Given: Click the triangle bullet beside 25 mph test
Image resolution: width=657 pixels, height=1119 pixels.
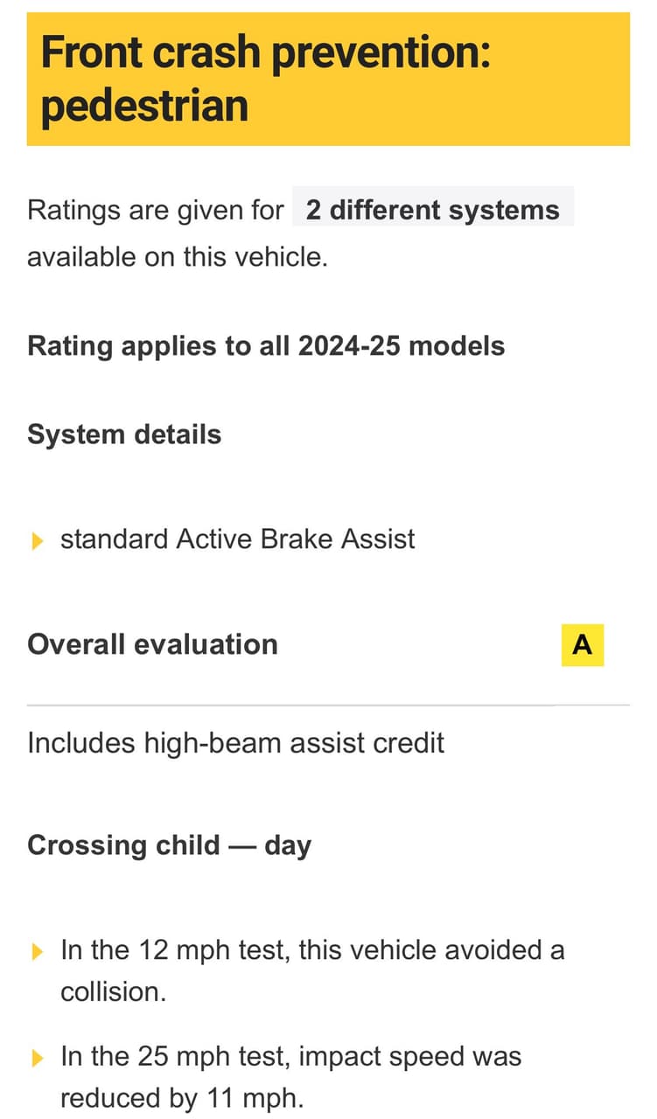Looking at the screenshot, I should 37,1059.
